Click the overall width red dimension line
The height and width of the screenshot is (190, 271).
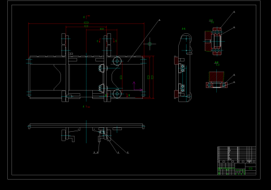[86, 23]
